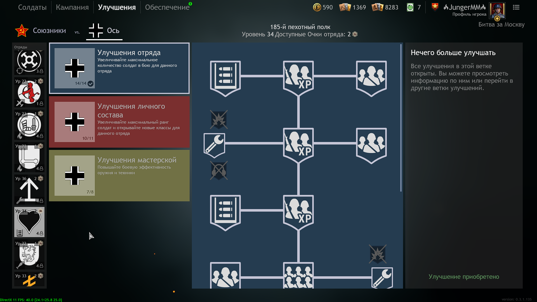The width and height of the screenshot is (537, 302).
Task: Open Улучшения отряда upgrade branch
Action: [x=119, y=68]
